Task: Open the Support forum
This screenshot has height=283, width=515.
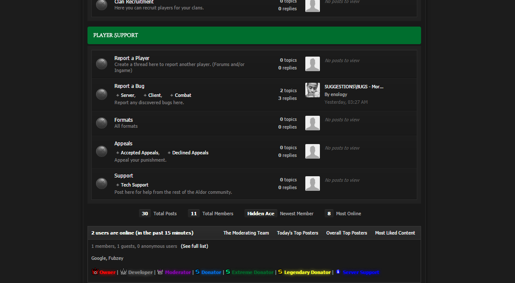Action: tap(123, 176)
